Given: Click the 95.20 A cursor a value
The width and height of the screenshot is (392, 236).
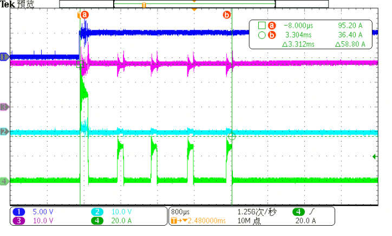Looking at the screenshot, I should (350, 25).
